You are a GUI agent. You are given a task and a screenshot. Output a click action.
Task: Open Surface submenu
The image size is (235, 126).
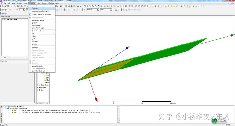(x=42, y=39)
